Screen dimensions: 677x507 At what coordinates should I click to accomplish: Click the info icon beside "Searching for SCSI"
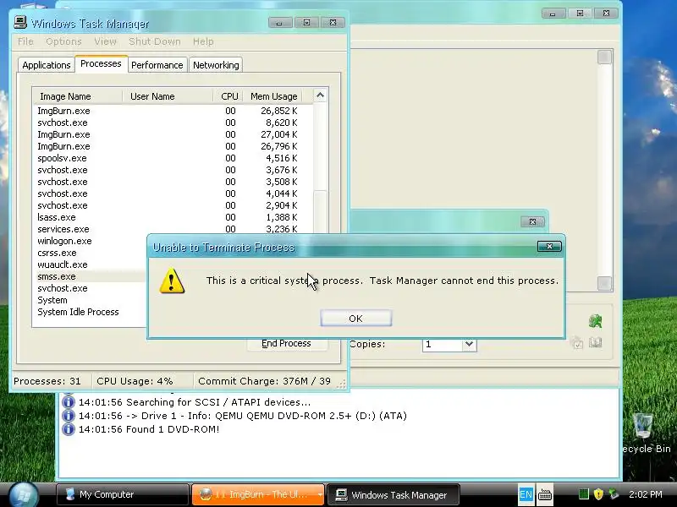click(69, 402)
